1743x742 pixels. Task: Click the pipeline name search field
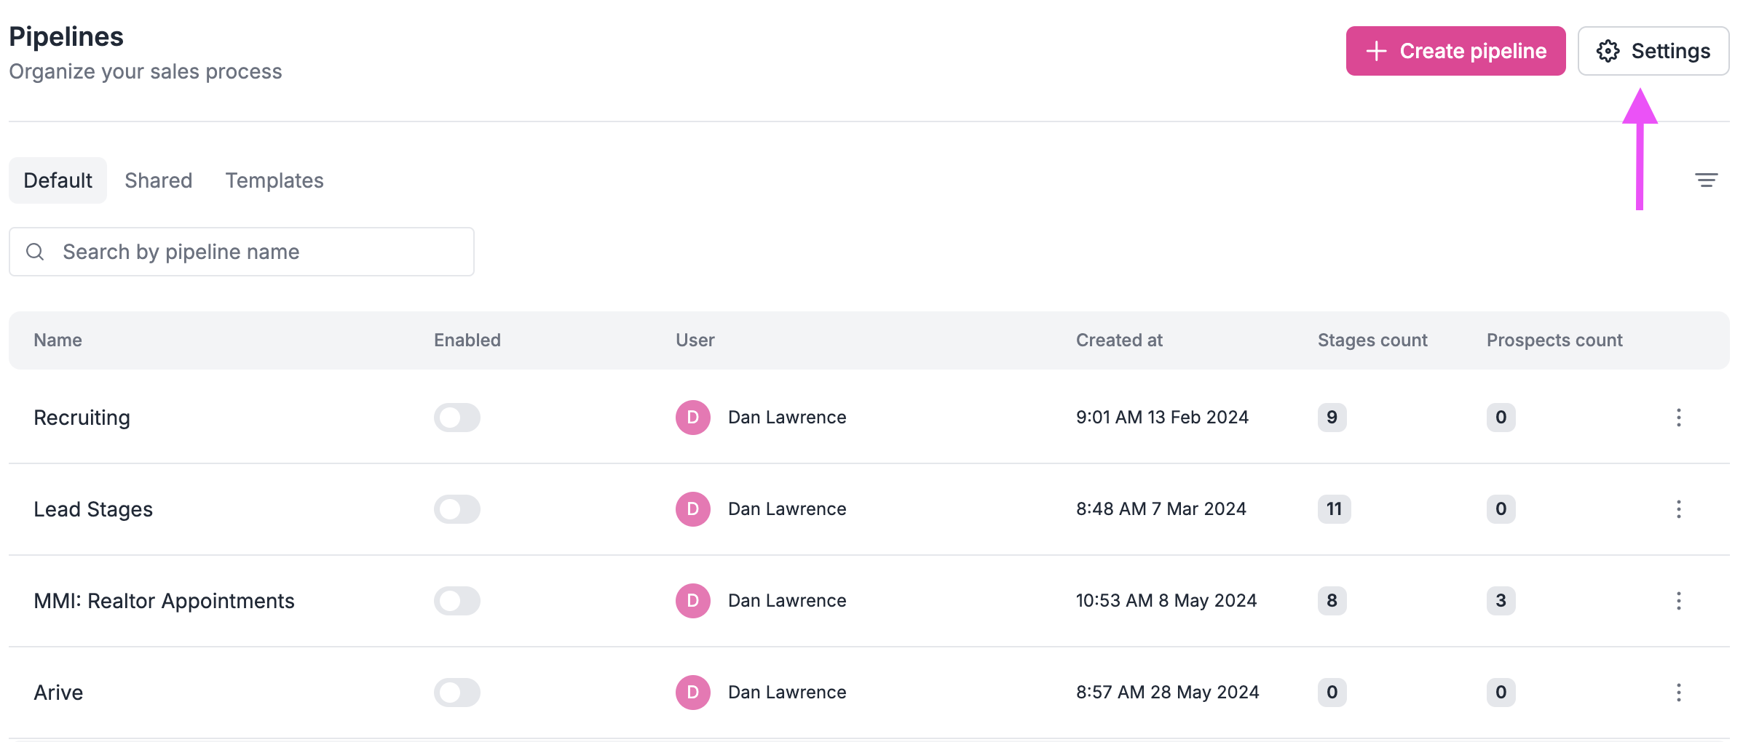click(240, 251)
